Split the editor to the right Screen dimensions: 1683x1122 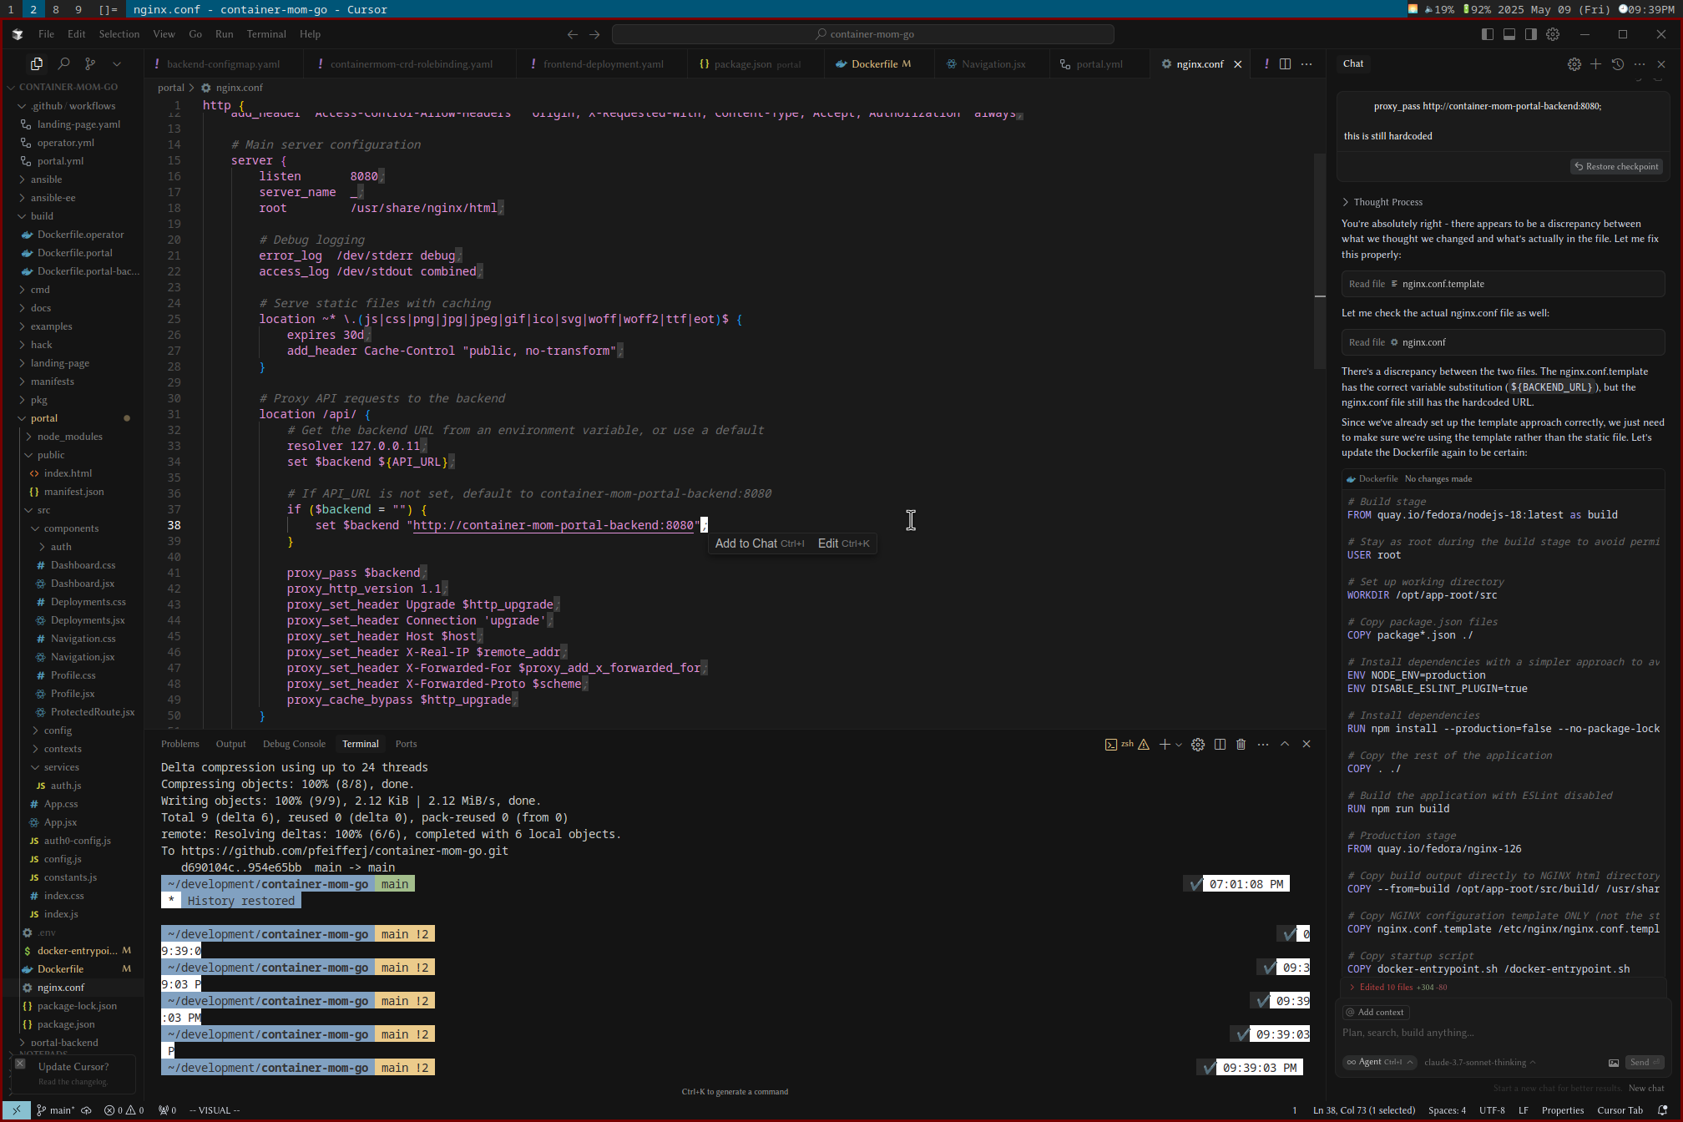[x=1285, y=63]
